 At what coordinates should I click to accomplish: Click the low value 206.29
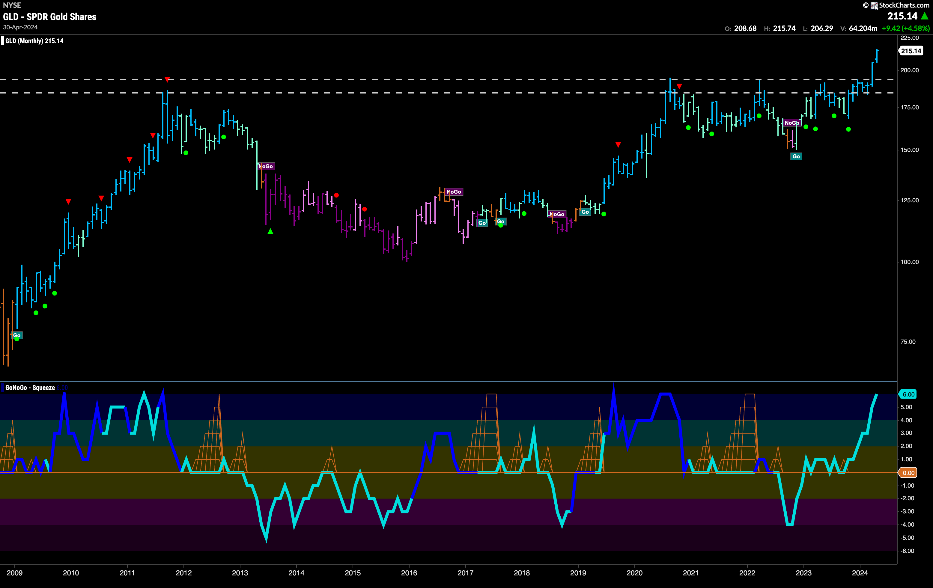(822, 28)
